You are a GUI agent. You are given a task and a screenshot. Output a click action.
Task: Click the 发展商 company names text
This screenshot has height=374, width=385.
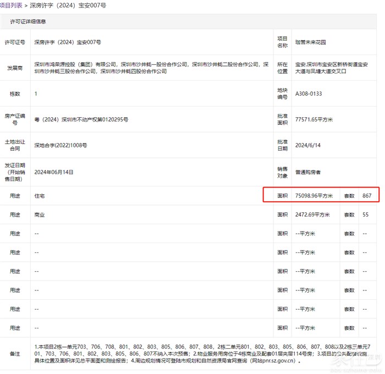[151, 68]
